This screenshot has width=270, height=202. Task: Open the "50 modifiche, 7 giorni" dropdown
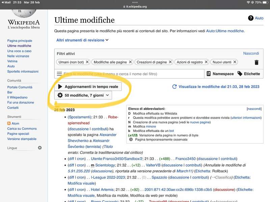[x=83, y=95]
